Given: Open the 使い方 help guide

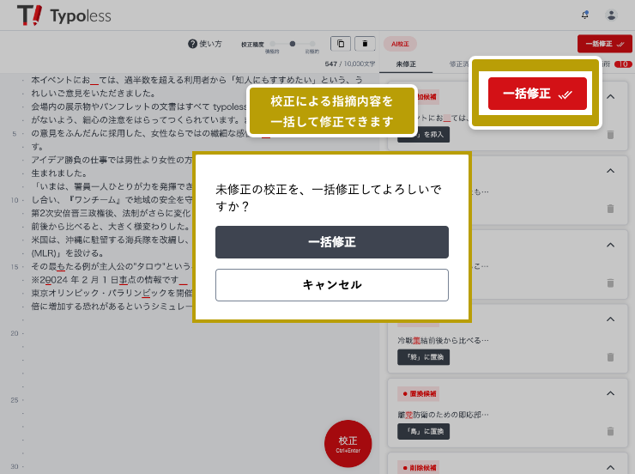Looking at the screenshot, I should pyautogui.click(x=205, y=44).
